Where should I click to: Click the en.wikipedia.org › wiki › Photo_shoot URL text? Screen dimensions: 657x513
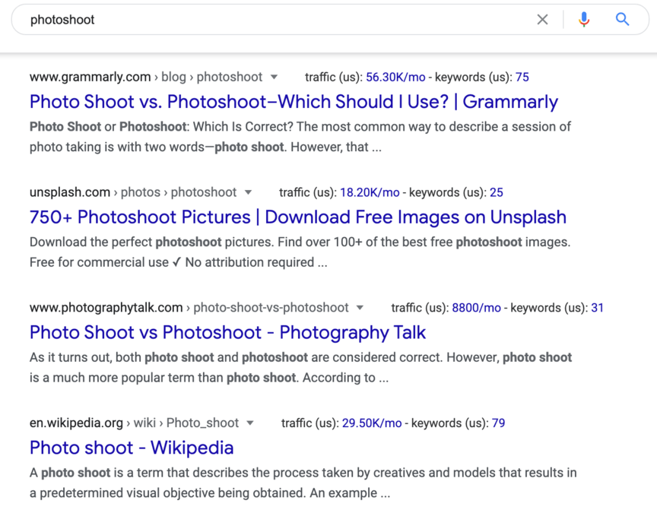[134, 423]
